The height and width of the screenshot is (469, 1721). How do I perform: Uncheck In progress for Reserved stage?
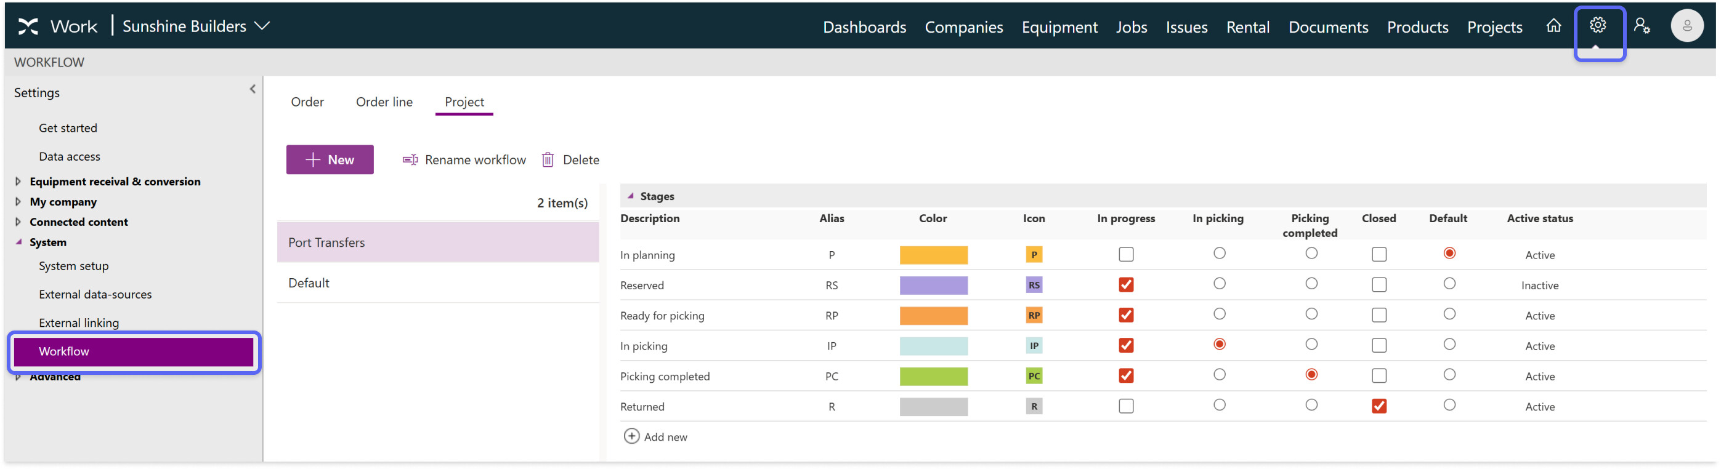pyautogui.click(x=1125, y=285)
